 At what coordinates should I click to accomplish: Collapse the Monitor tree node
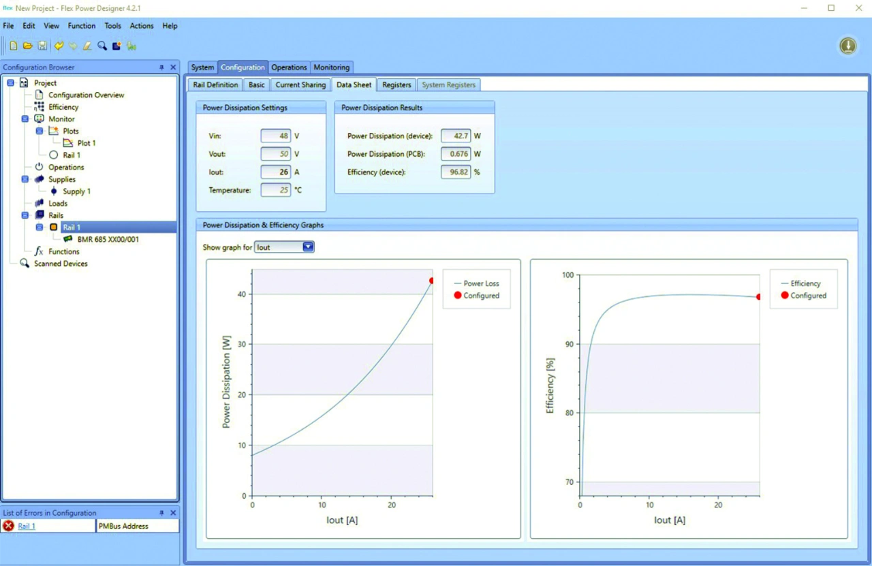25,119
